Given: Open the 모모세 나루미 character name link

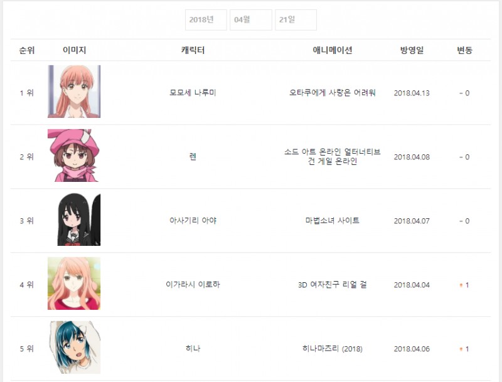Looking at the screenshot, I should click(193, 93).
